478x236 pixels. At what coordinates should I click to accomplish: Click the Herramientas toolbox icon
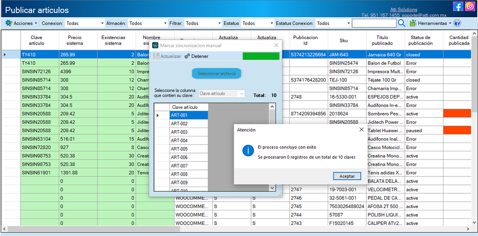(x=413, y=23)
